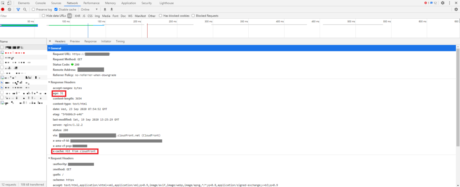Export HAR file with download arrow

coord(112,9)
